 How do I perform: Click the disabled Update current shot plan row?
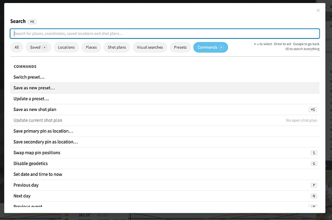[165, 120]
